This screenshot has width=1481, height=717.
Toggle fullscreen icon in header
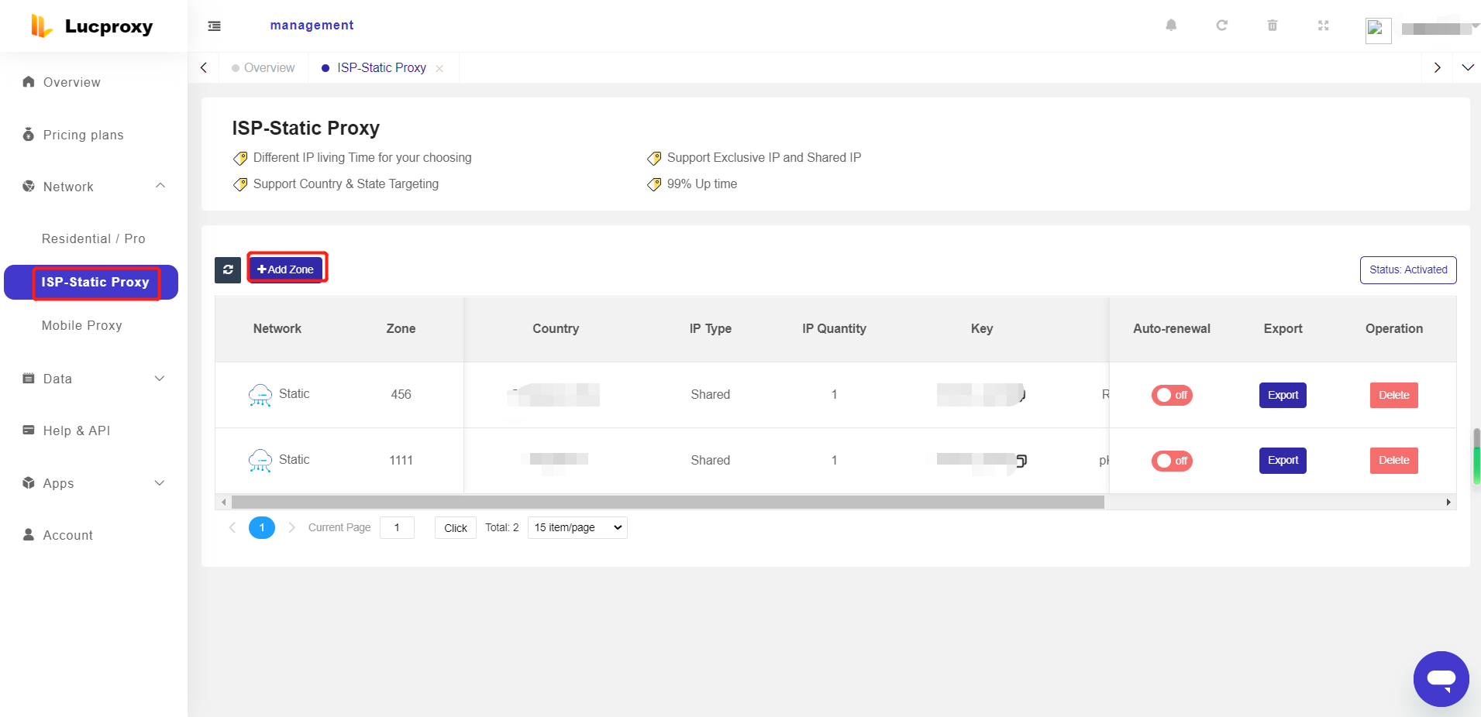tap(1323, 26)
